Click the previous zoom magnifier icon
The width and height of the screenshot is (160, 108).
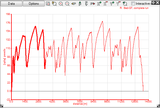[x=125, y=4]
